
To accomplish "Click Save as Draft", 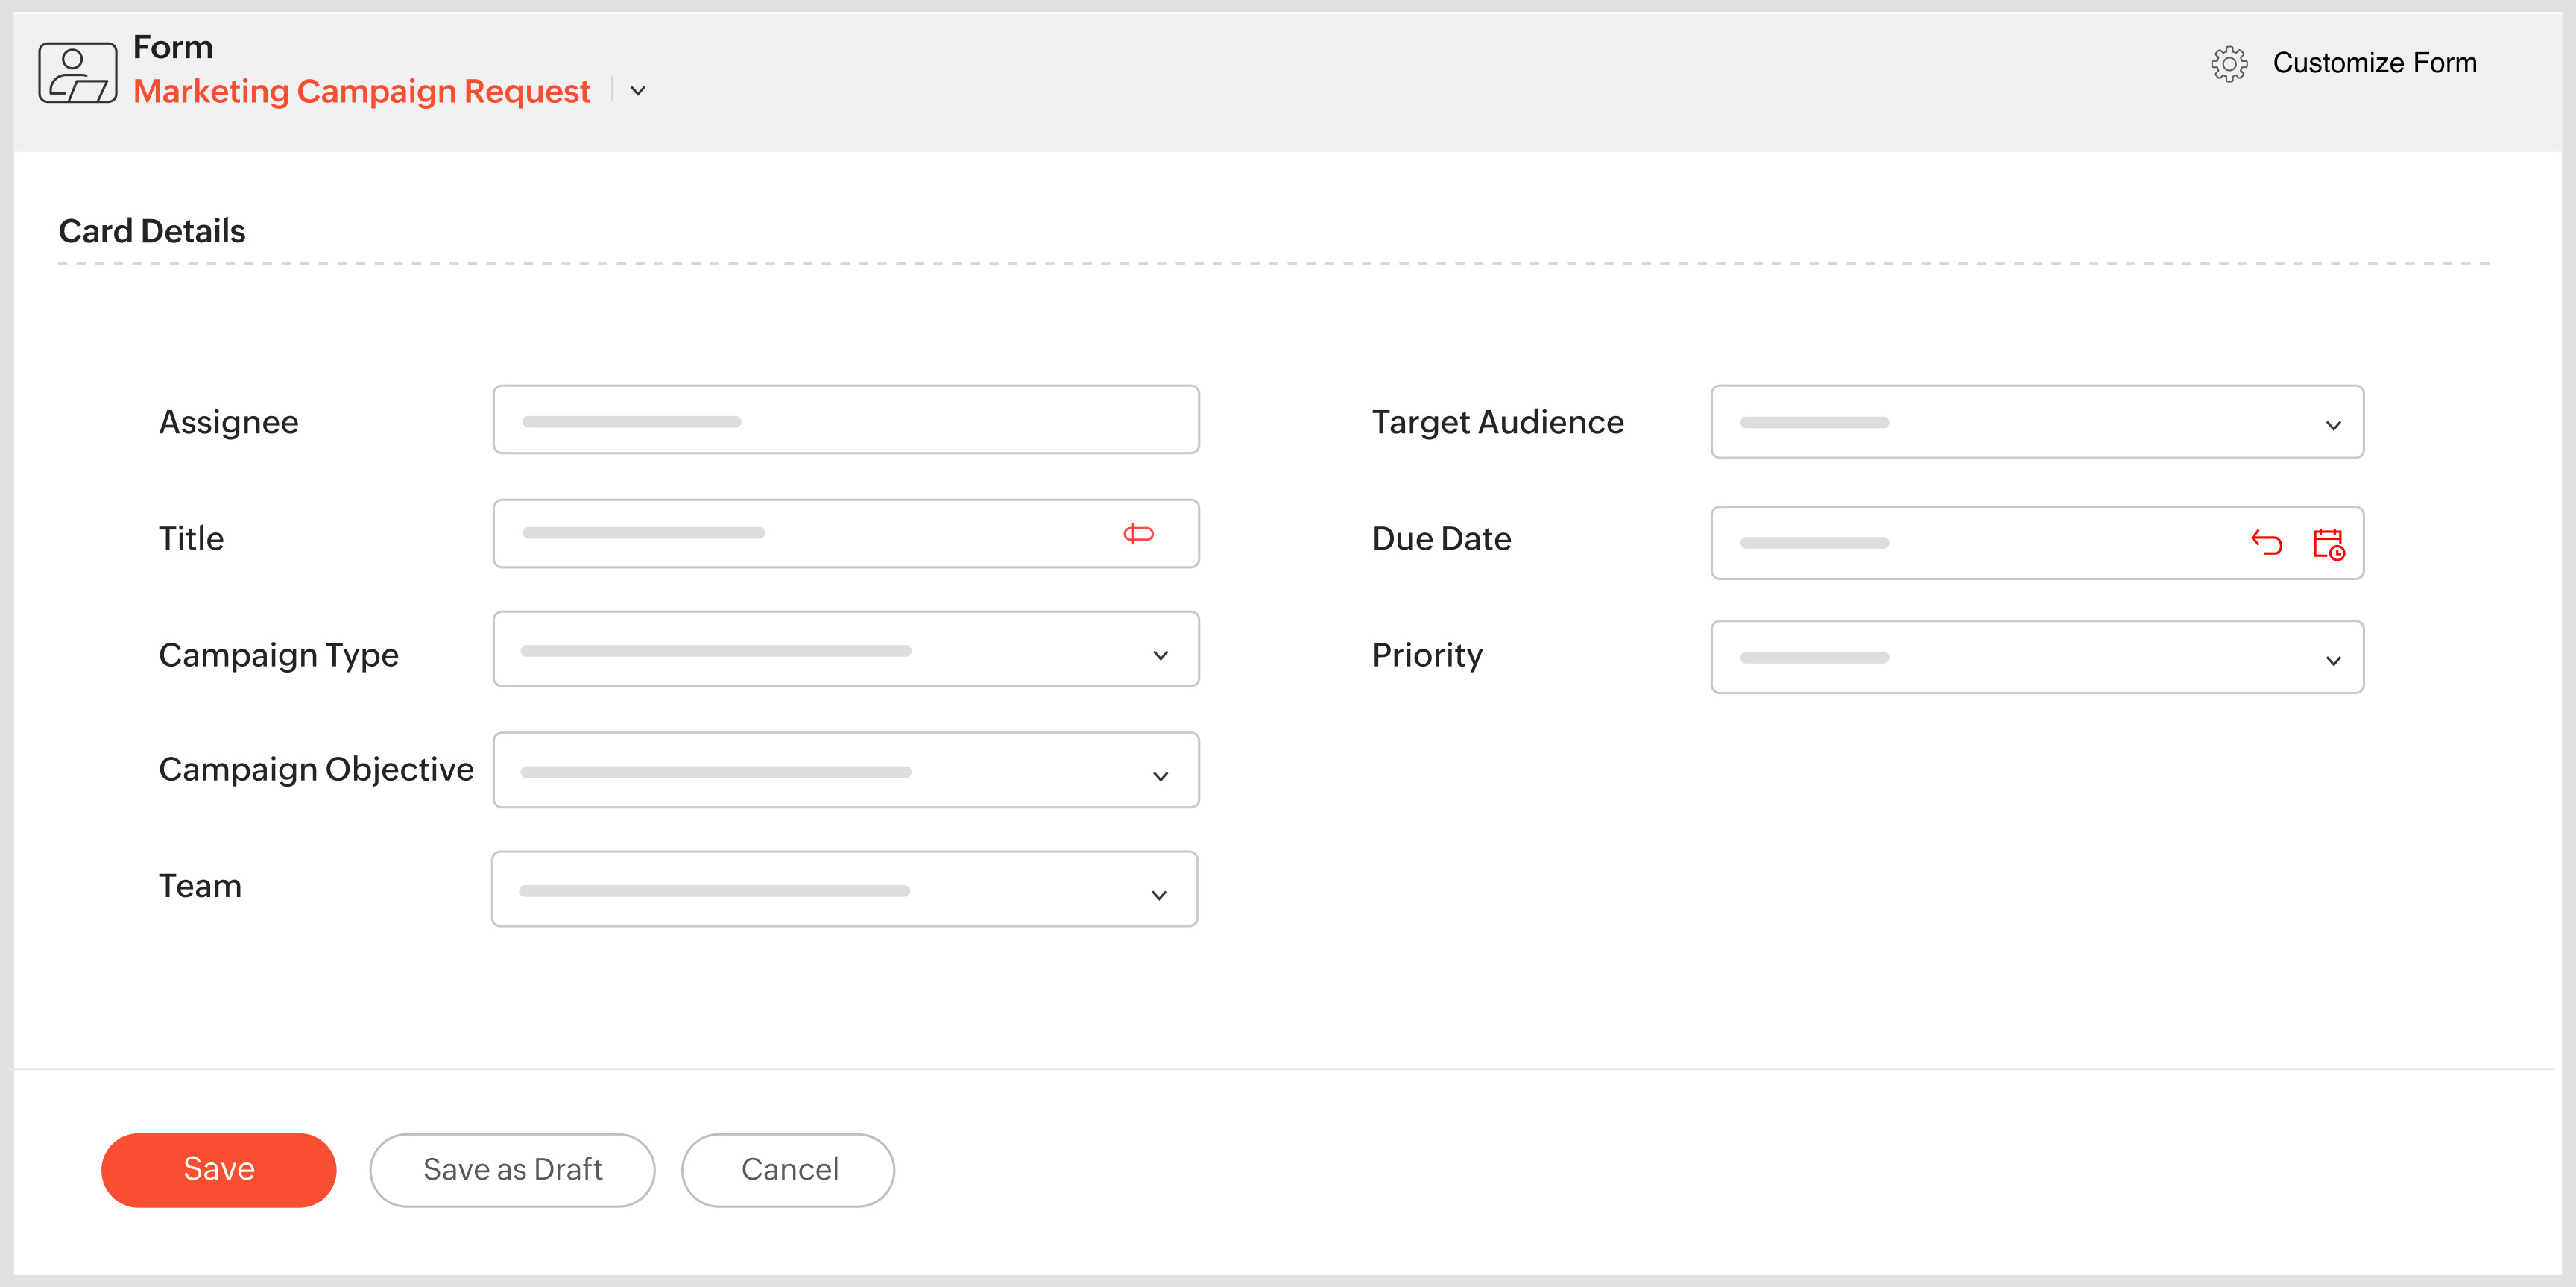I will [x=512, y=1170].
